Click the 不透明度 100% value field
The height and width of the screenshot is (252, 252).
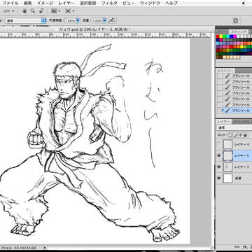point(70,20)
